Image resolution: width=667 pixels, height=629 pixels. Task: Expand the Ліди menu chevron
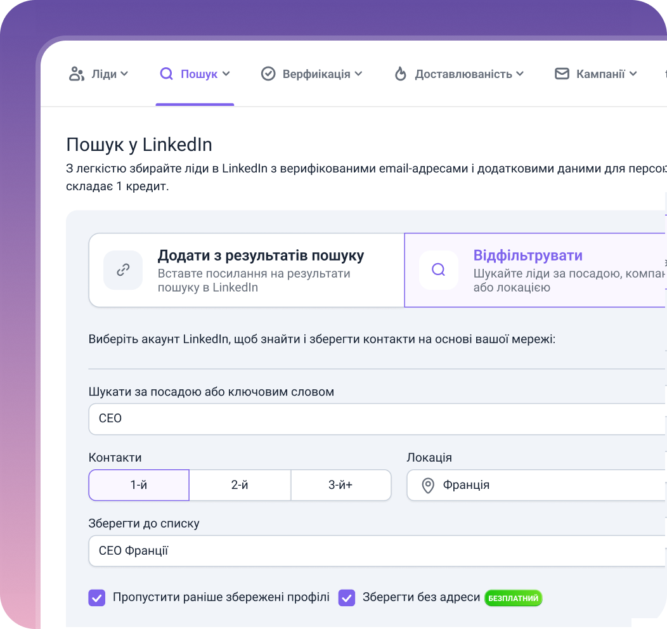[124, 74]
